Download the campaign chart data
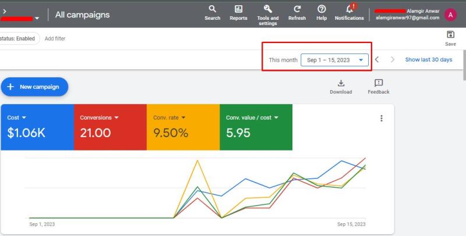This screenshot has height=236, width=466. coord(341,84)
